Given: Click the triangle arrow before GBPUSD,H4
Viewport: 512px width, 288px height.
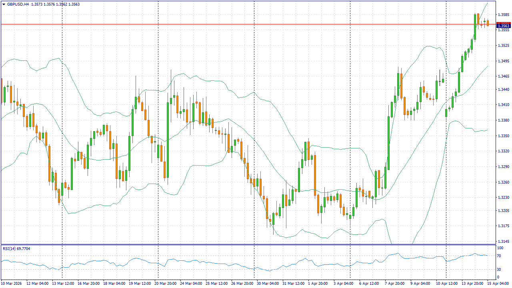Looking at the screenshot, I should tap(4, 4).
